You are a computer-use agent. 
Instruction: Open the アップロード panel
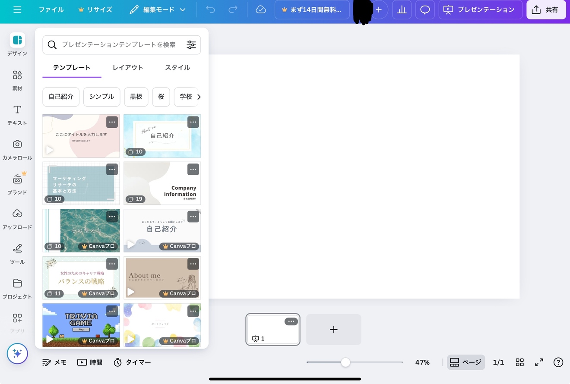point(17,219)
